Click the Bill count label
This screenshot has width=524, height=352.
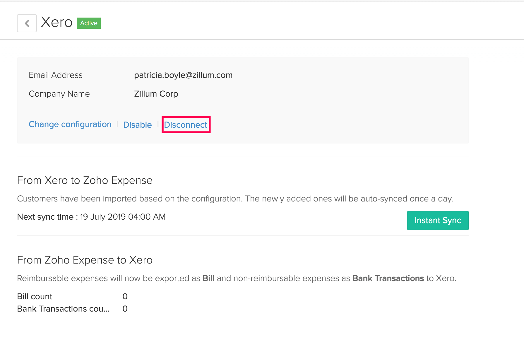[x=35, y=297]
